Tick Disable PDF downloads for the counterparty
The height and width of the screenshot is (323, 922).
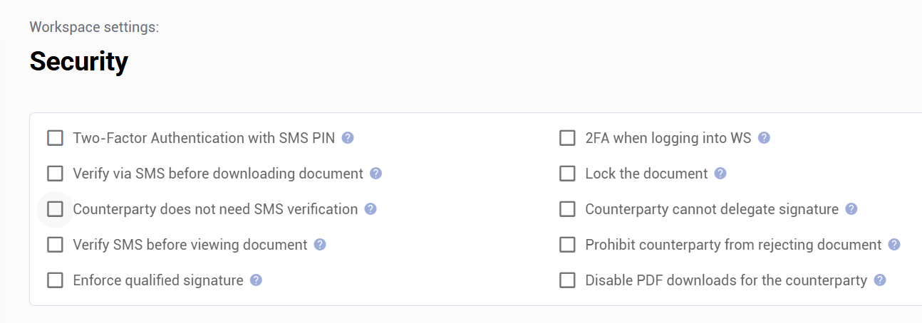pyautogui.click(x=567, y=280)
